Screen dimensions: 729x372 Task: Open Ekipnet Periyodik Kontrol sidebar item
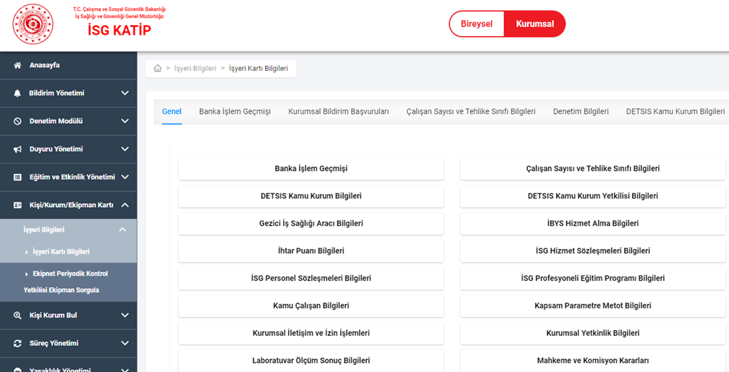pyautogui.click(x=69, y=274)
